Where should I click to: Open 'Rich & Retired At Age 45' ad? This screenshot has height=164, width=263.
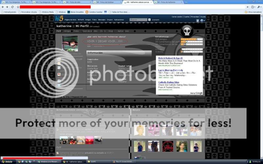[170, 58]
